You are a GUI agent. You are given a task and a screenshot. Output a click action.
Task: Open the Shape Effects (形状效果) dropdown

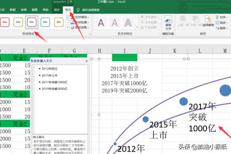click(80, 27)
